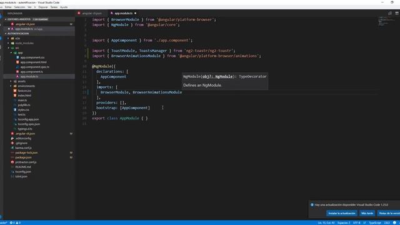This screenshot has height=225, width=400.
Task: Select the app.module.ts editor tab
Action: (x=124, y=13)
